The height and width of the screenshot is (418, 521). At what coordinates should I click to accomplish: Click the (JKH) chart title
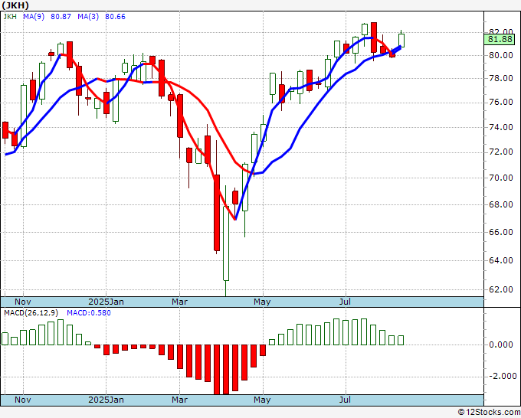[x=15, y=5]
